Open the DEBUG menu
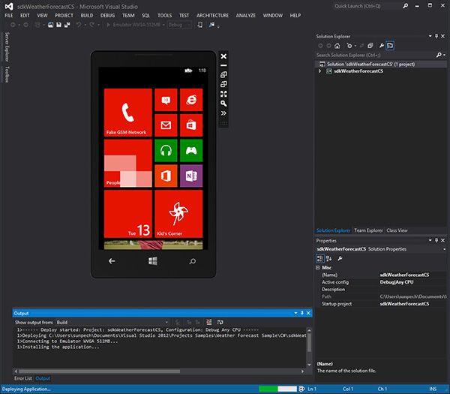 pos(107,16)
